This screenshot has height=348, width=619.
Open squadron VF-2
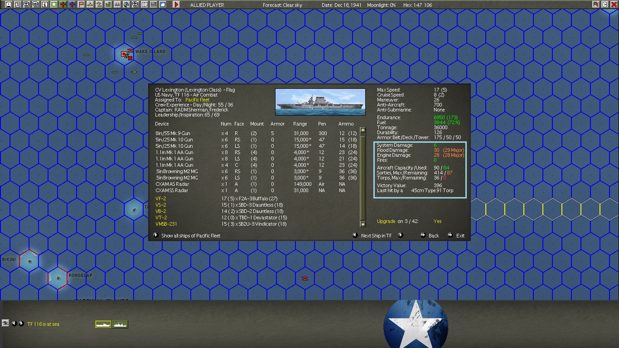coord(161,198)
